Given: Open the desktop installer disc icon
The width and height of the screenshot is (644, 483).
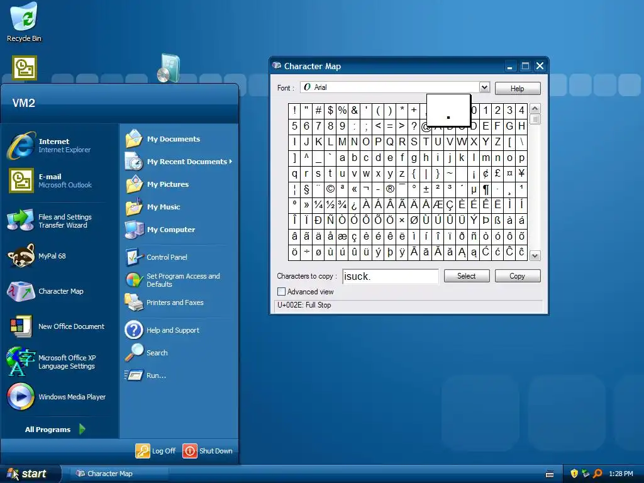Looking at the screenshot, I should (x=169, y=68).
